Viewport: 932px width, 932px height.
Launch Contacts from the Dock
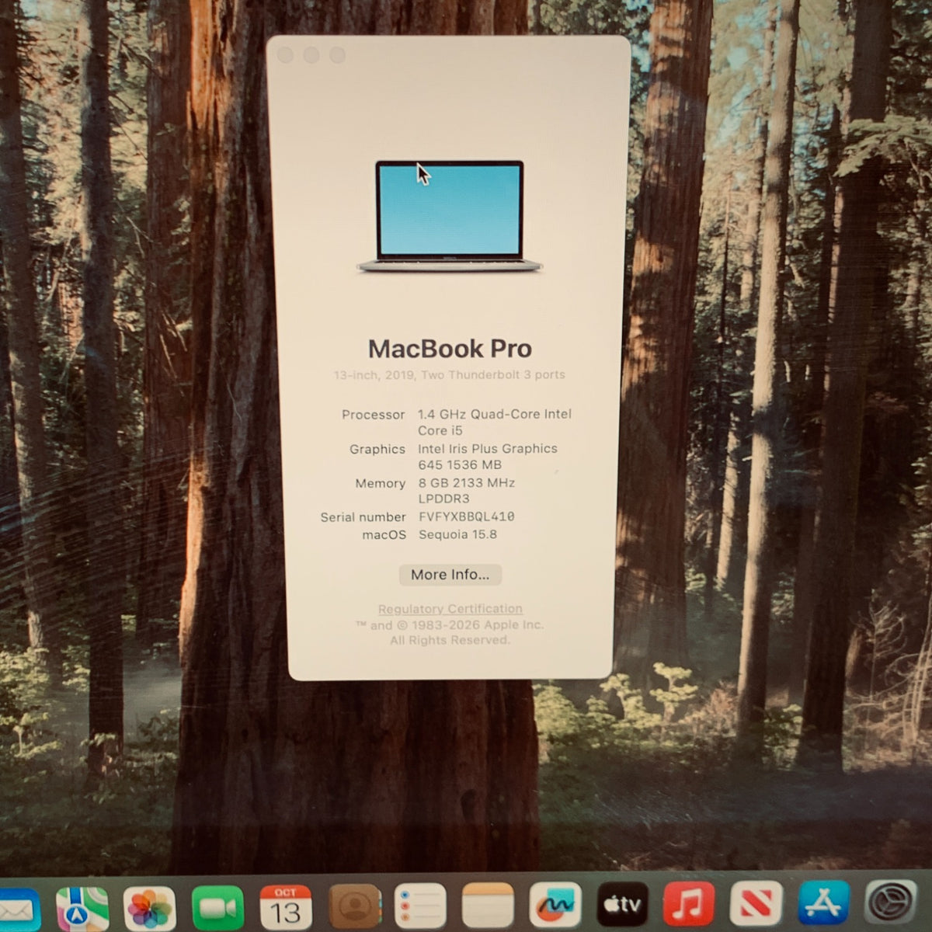(354, 907)
